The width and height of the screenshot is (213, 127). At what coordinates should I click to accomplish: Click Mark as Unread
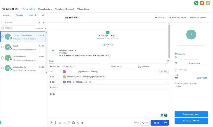coord(198,18)
